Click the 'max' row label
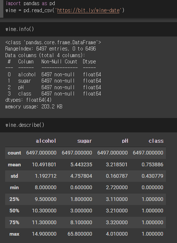 (x=14, y=234)
